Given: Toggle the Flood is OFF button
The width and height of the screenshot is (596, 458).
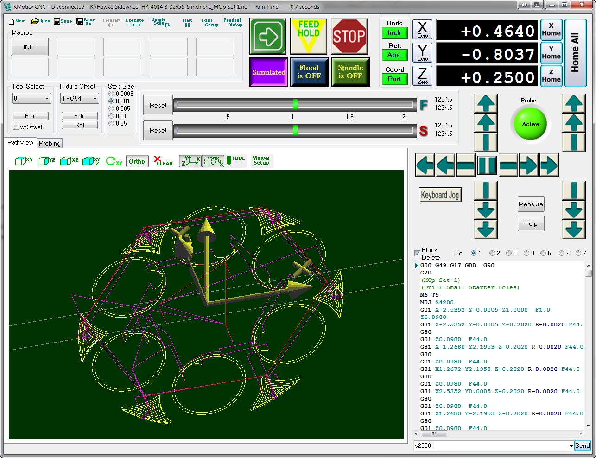Looking at the screenshot, I should click(309, 72).
